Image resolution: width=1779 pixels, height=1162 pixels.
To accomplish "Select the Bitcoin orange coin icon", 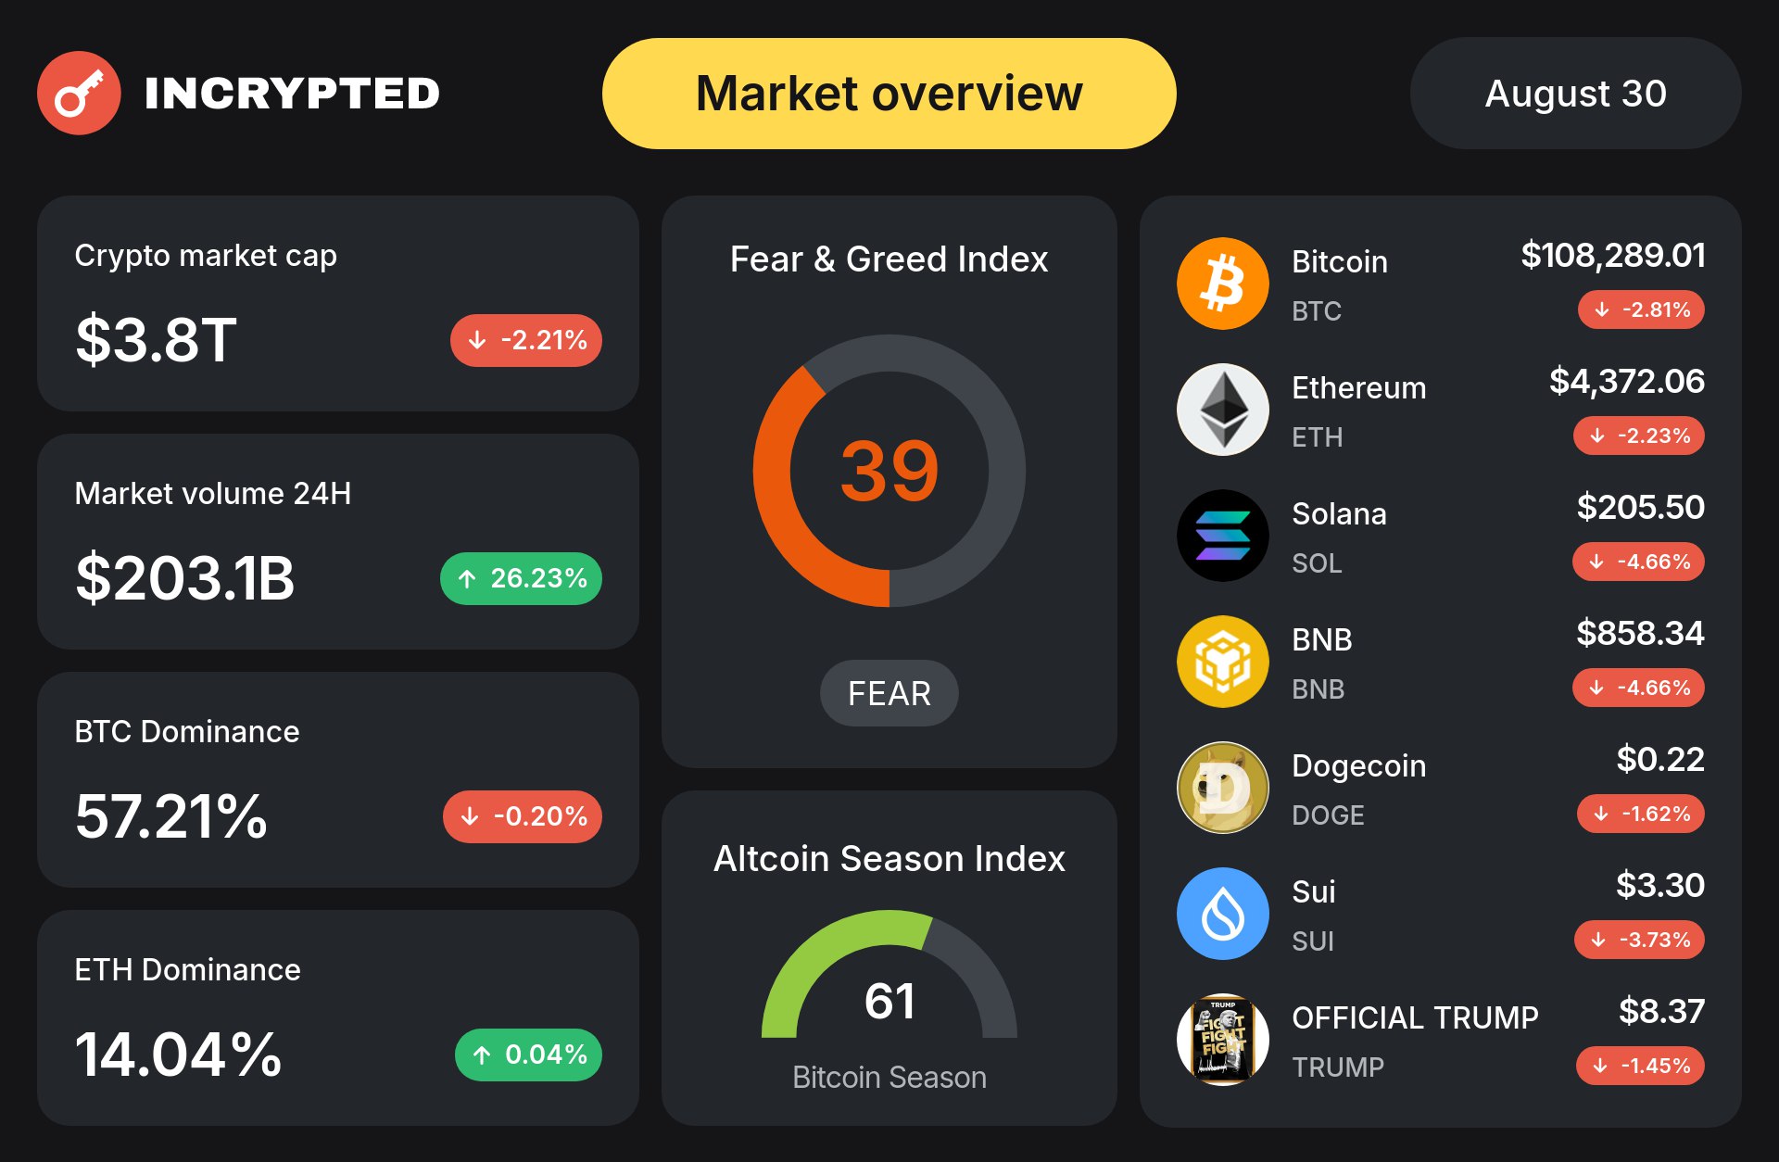I will 1223,284.
